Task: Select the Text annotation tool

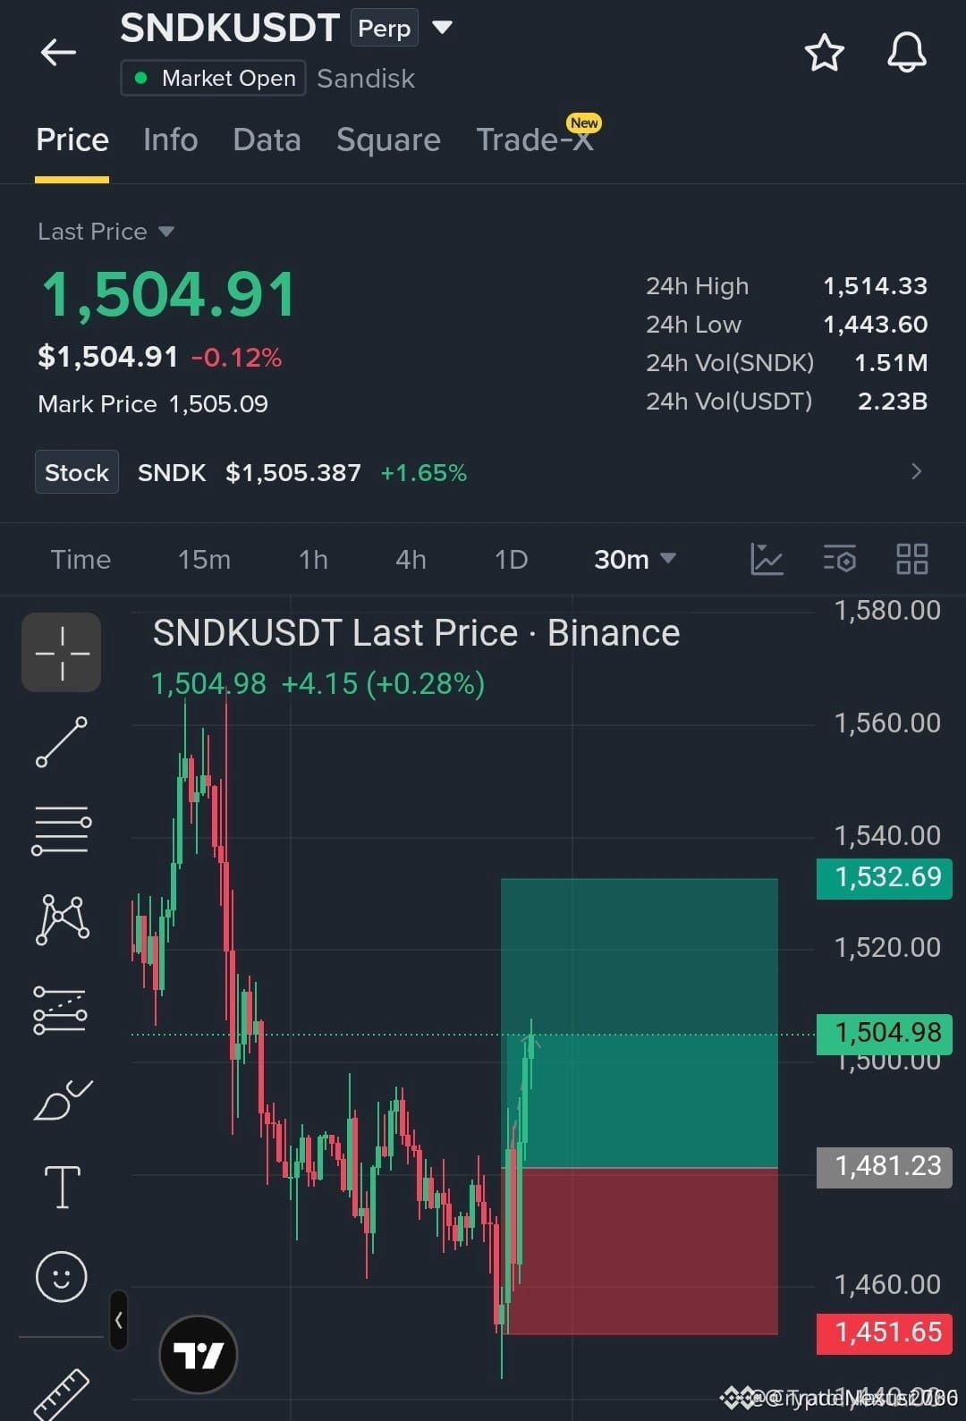Action: click(x=62, y=1188)
